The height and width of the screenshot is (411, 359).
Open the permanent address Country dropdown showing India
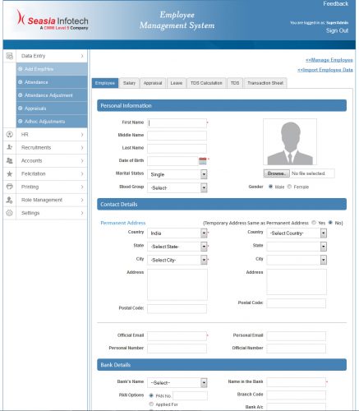pos(177,233)
